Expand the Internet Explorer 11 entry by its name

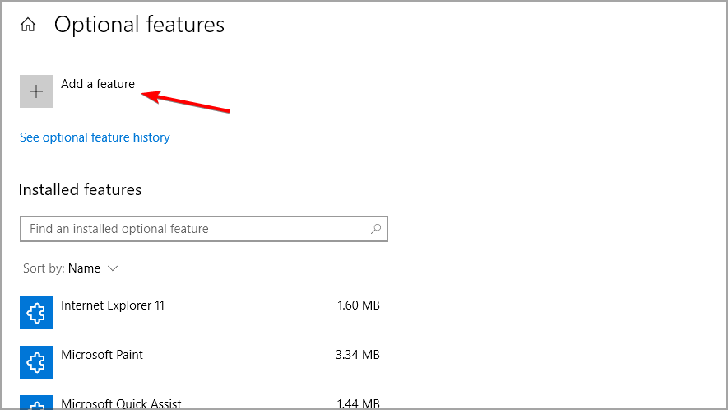click(x=113, y=305)
